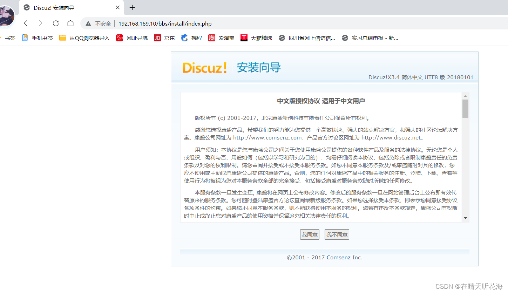Reload the page with refresh icon
508x293 pixels.
coord(55,23)
